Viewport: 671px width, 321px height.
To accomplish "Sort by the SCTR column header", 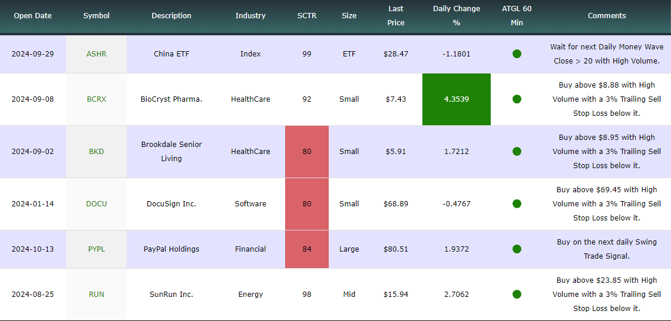I will pos(306,16).
